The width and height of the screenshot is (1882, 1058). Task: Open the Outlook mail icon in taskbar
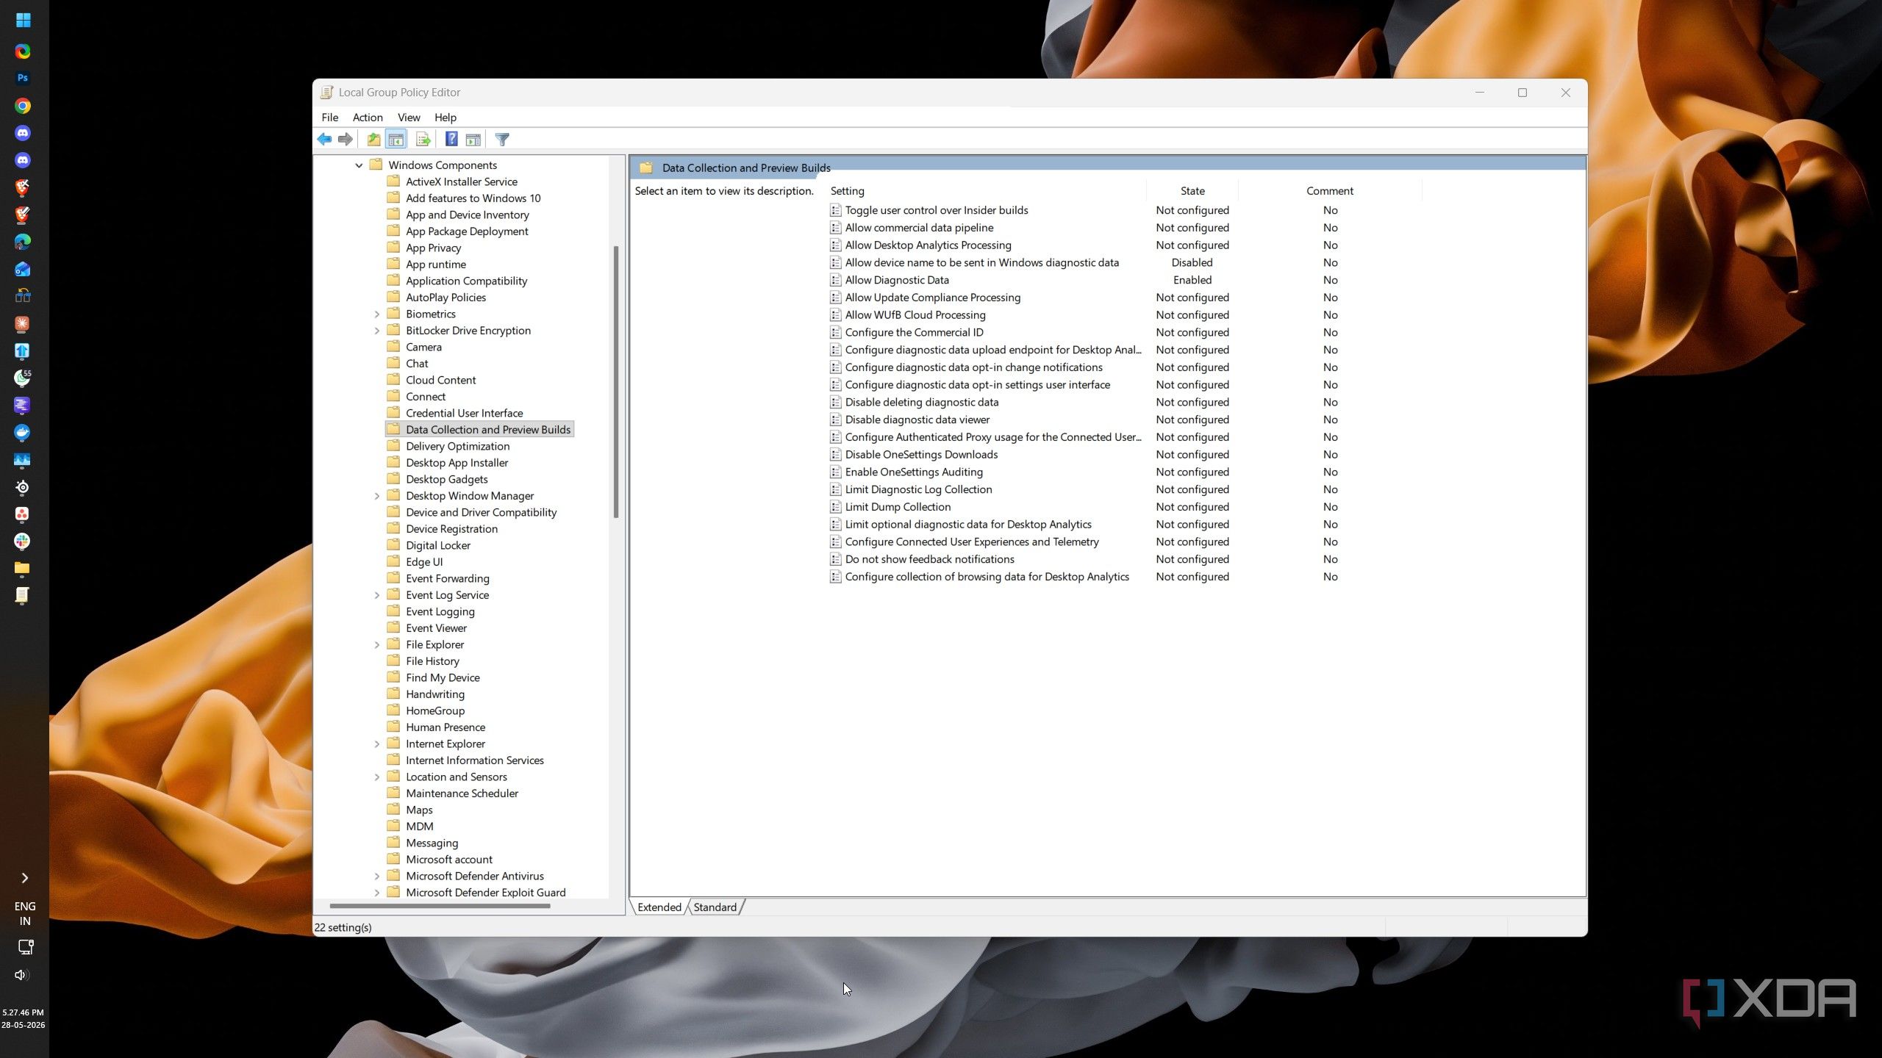23,269
